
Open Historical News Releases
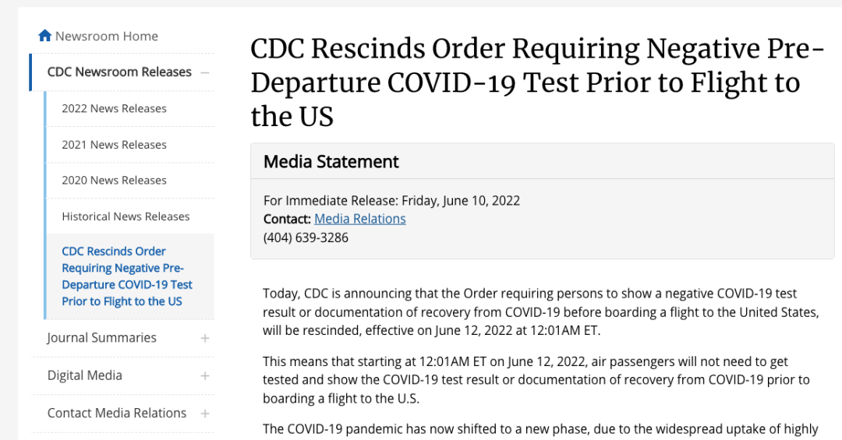tap(126, 216)
